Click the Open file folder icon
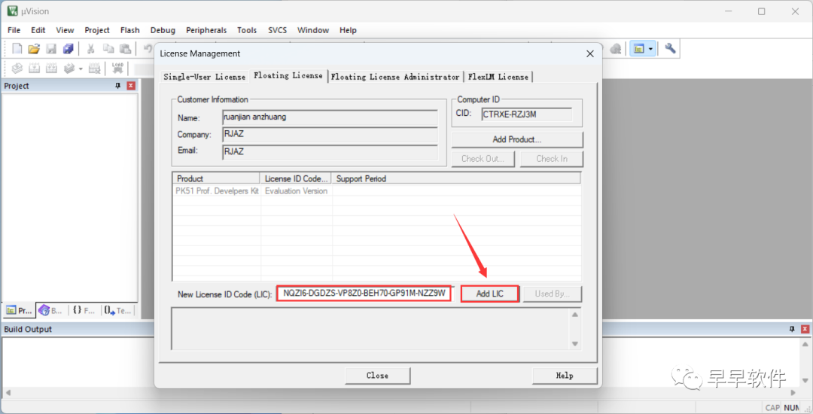The width and height of the screenshot is (813, 414). click(x=34, y=49)
